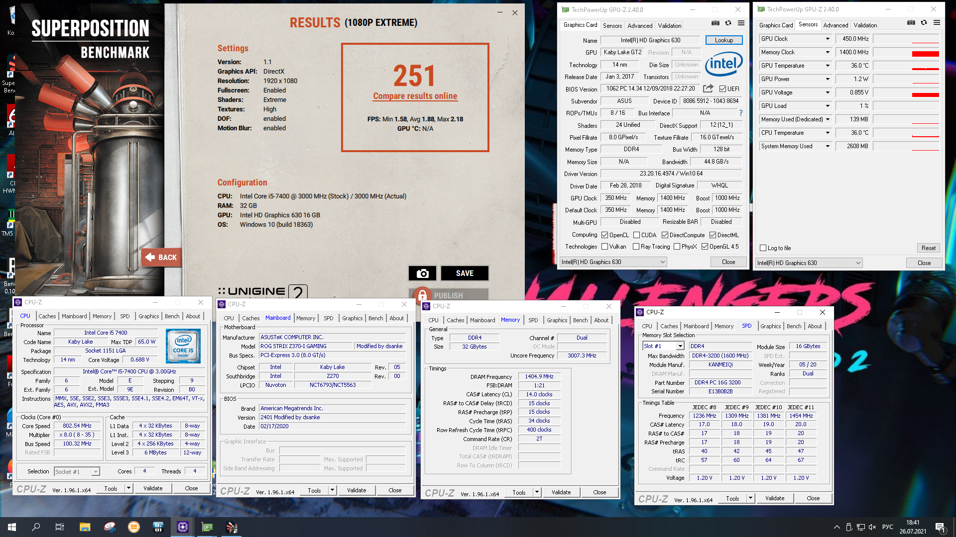Refresh GPU-Z Graphics Card window data
This screenshot has width=956, height=537.
(x=728, y=23)
